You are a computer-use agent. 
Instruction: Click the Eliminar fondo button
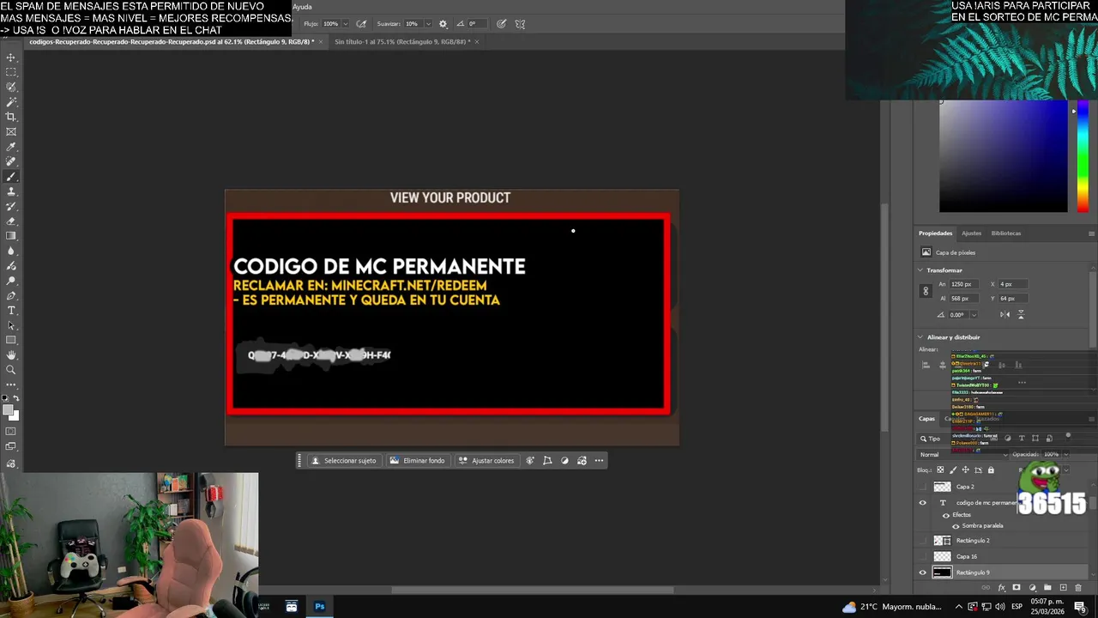point(417,461)
